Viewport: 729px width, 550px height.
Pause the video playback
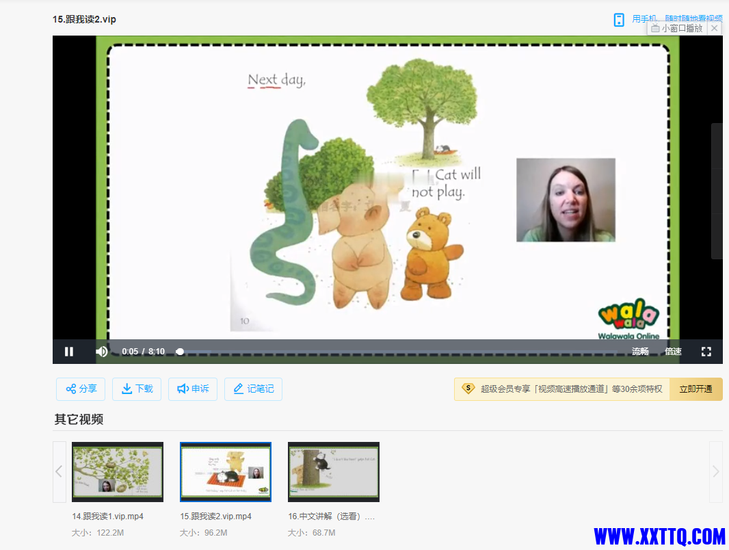(69, 352)
